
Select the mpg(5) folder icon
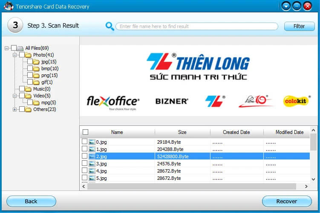(x=36, y=102)
